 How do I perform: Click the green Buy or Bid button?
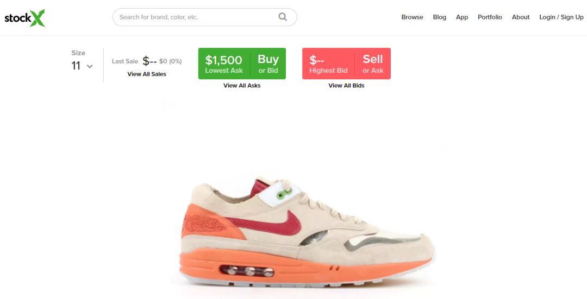coord(268,63)
